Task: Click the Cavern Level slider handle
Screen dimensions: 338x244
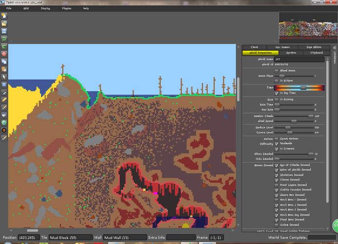Action: (x=290, y=133)
